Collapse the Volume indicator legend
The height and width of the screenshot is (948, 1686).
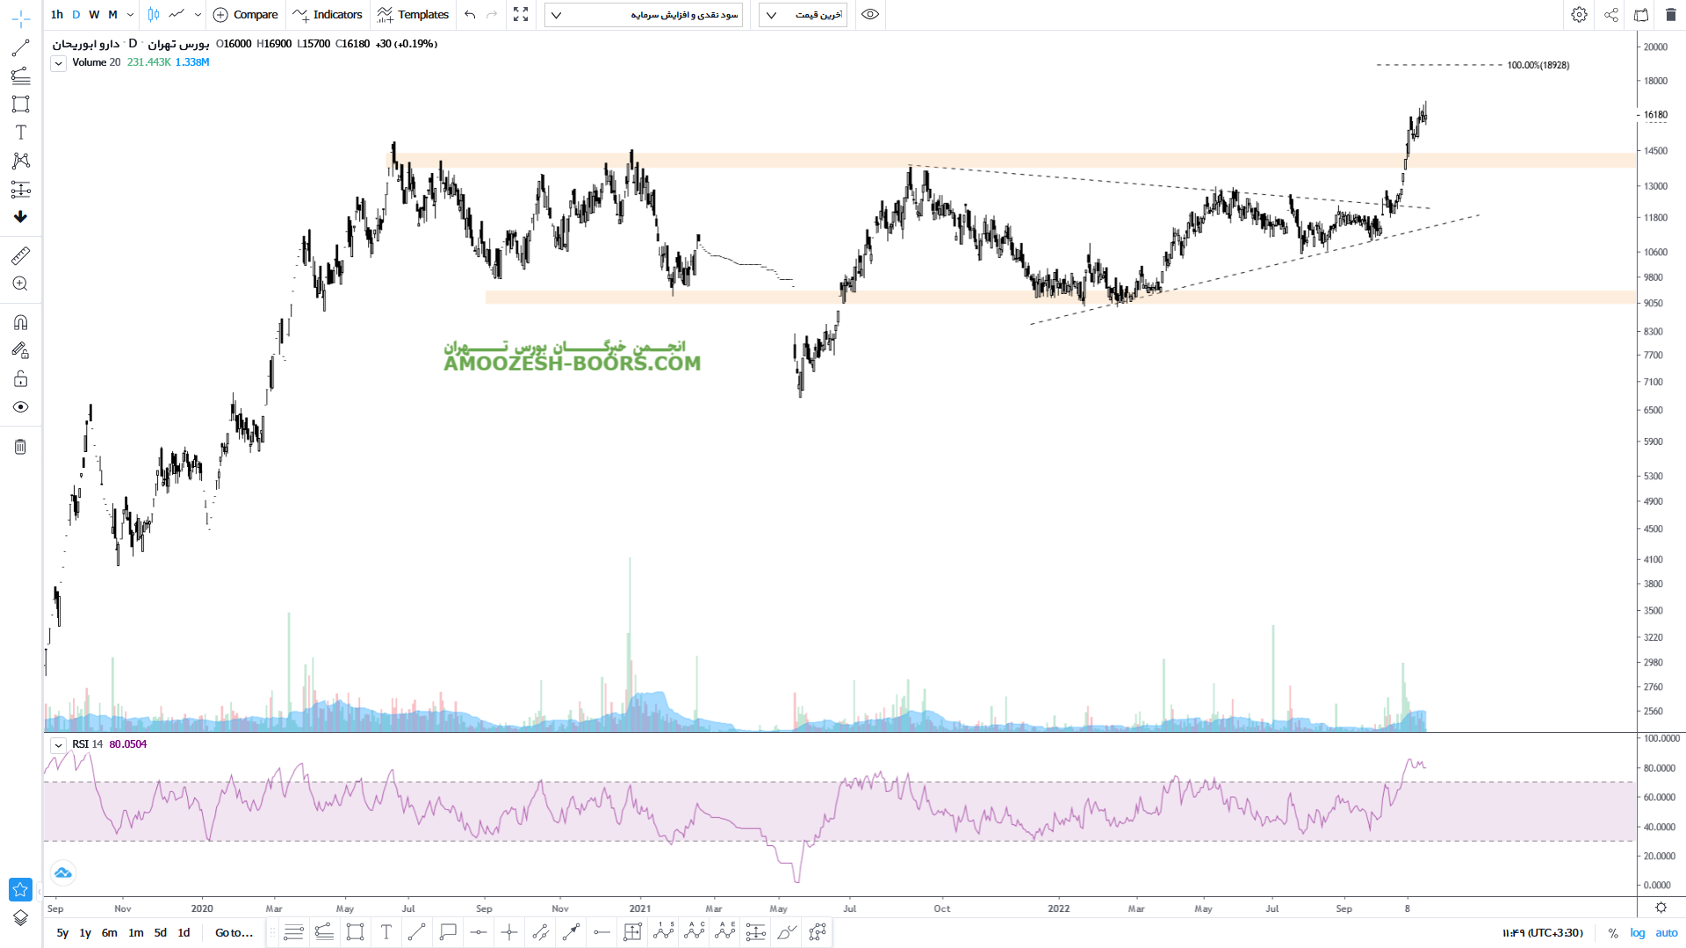pyautogui.click(x=58, y=63)
